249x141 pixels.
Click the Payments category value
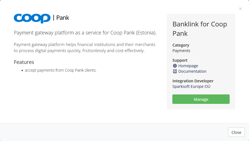pos(181,51)
